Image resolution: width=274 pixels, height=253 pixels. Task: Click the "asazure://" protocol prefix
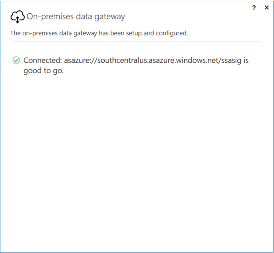coord(81,61)
